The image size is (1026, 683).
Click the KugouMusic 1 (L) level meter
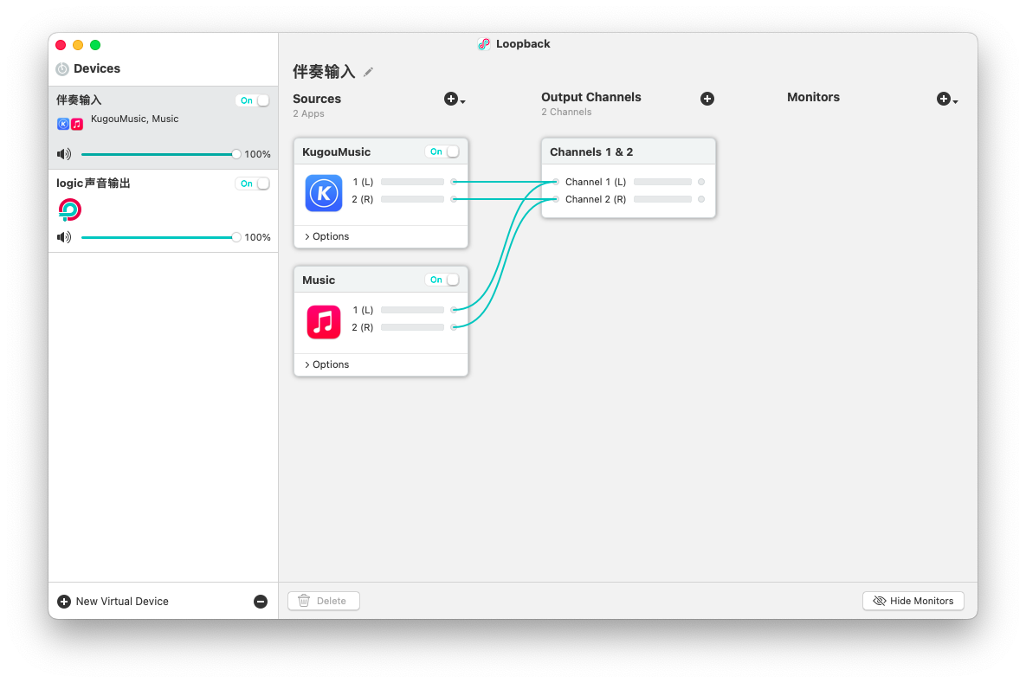412,182
